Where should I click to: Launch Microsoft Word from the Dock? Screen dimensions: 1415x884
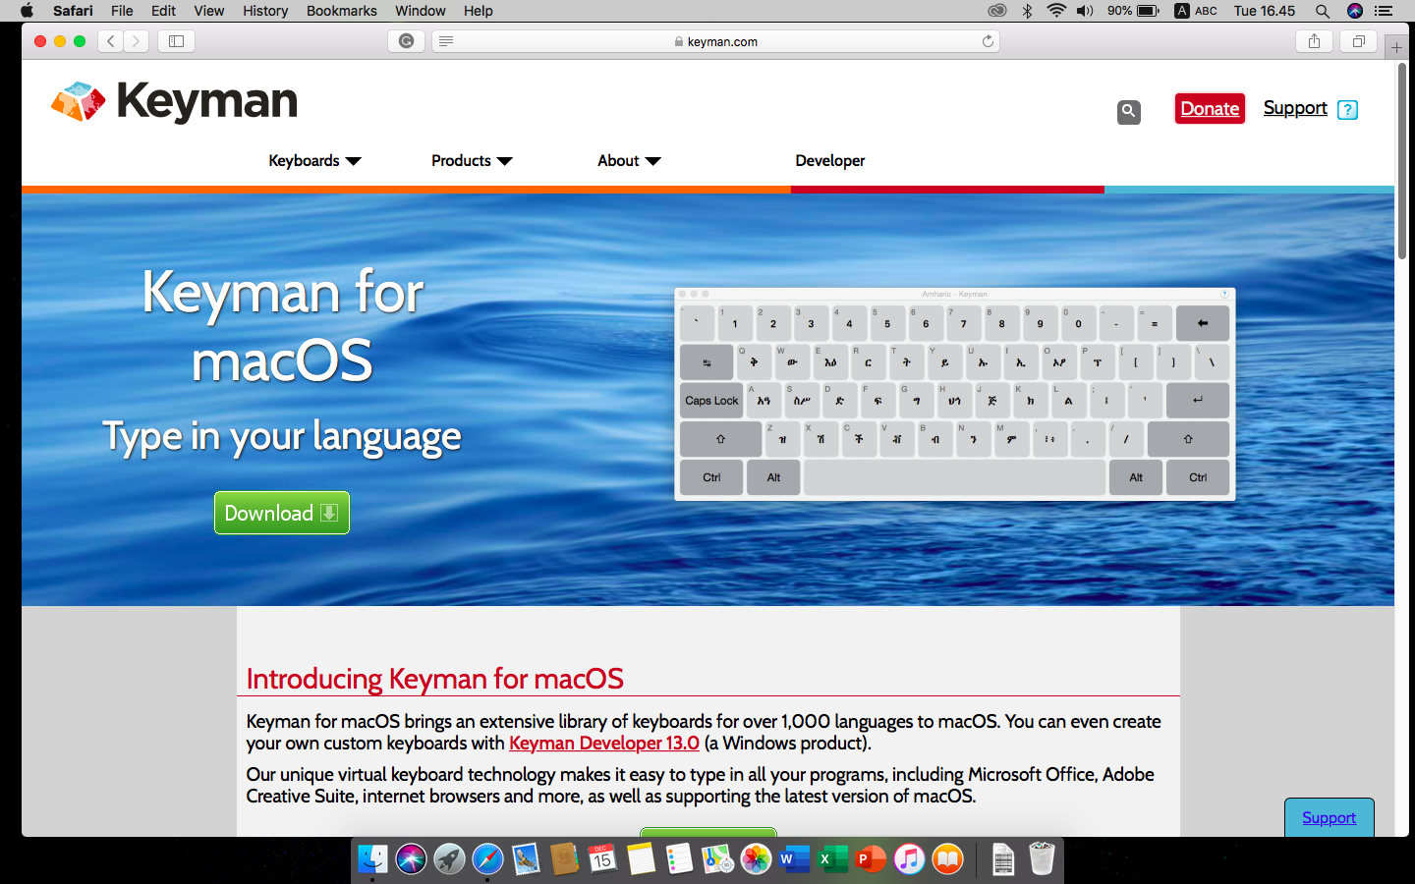pos(794,859)
